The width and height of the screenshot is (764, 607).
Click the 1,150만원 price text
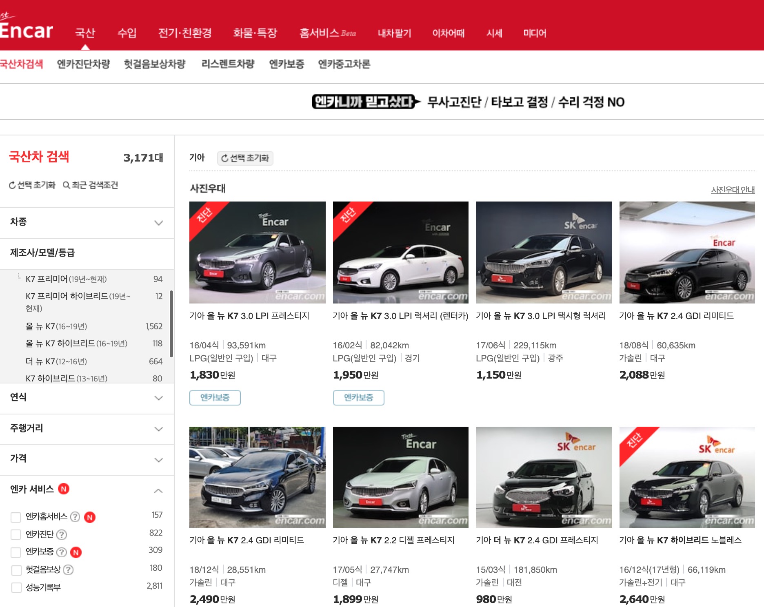499,375
